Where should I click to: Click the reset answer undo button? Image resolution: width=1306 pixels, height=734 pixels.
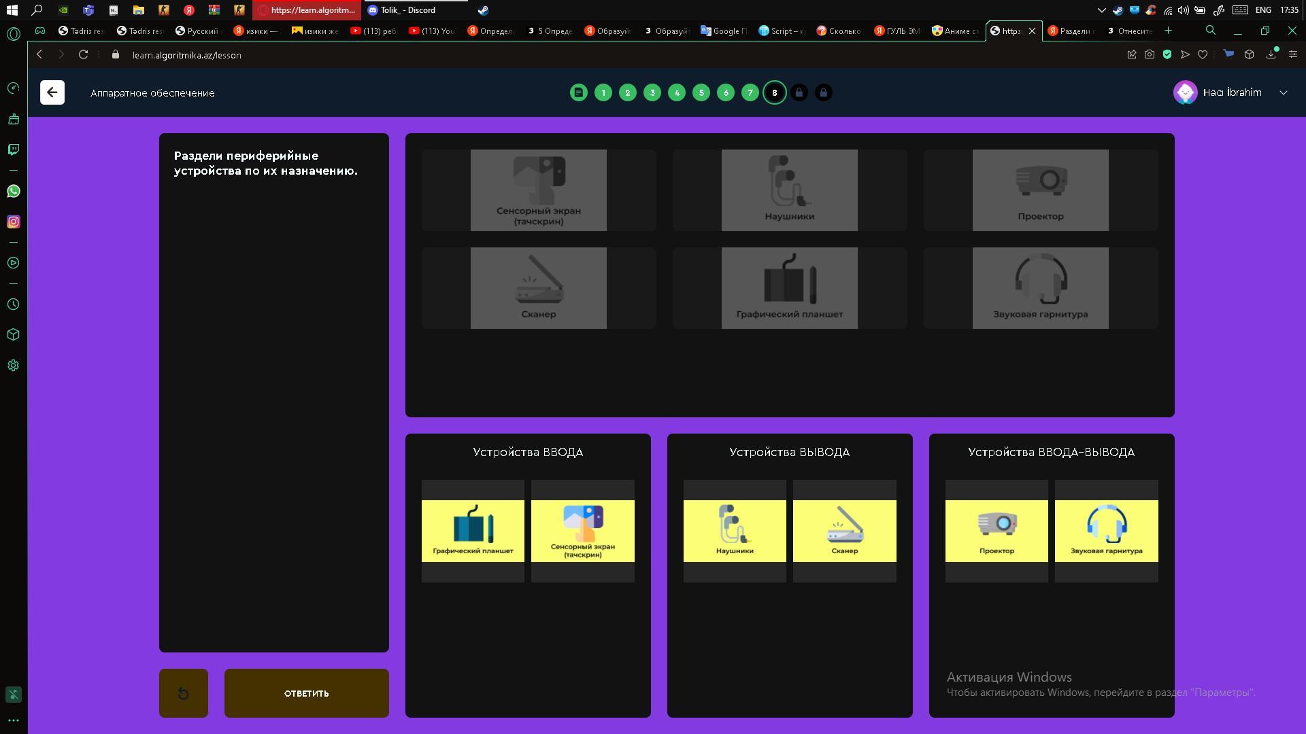pyautogui.click(x=183, y=693)
